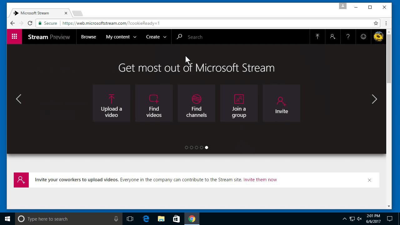
Task: Expand the My content dropdown
Action: (121, 37)
